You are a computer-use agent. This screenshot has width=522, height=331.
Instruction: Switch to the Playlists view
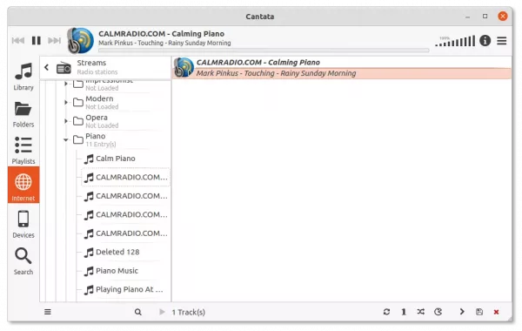pyautogui.click(x=23, y=151)
